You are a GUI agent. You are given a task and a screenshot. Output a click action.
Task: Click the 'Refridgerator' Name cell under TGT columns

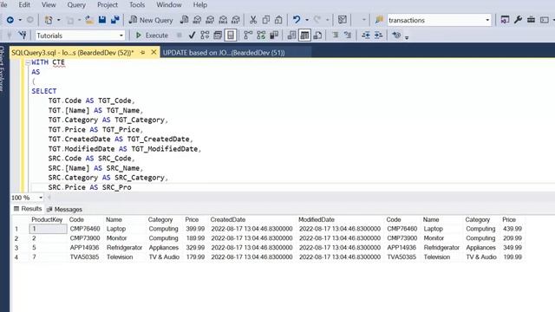pos(124,248)
